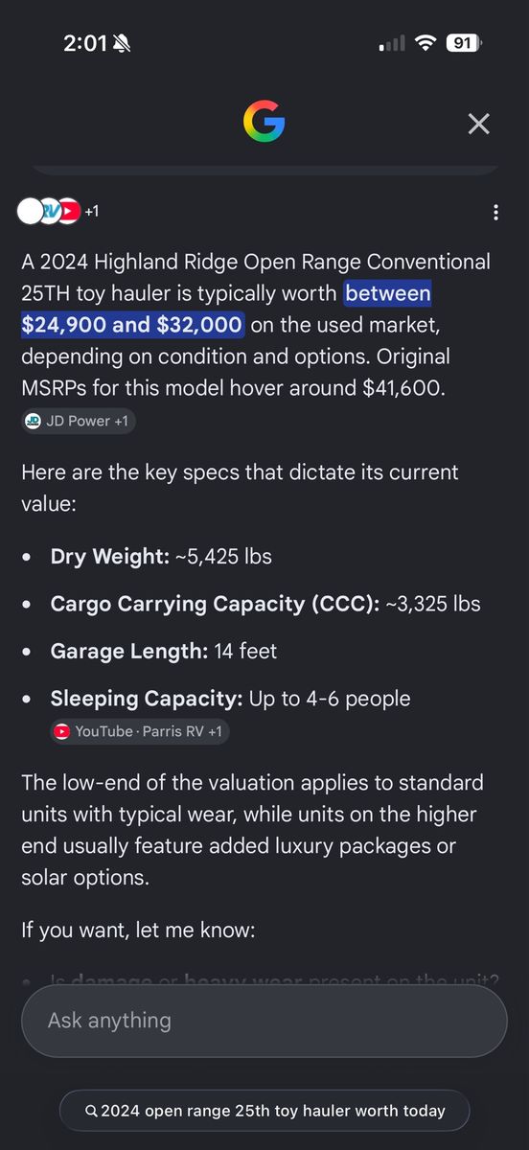Tap the magnifier icon in suggestion pill
The width and height of the screenshot is (529, 1150).
point(91,1112)
